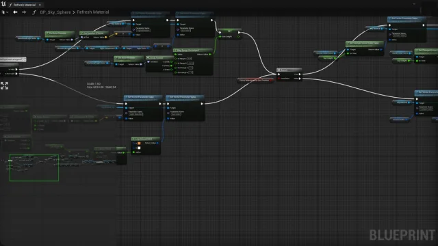Select the Get Clamped Linear Color Value node wired to Branch True

click(x=365, y=49)
